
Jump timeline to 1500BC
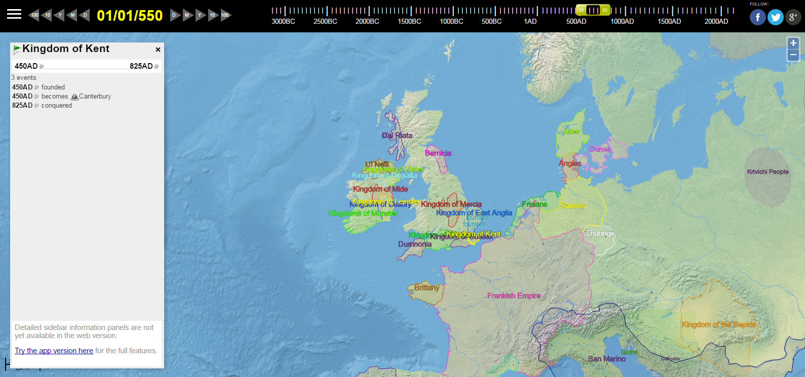point(409,21)
